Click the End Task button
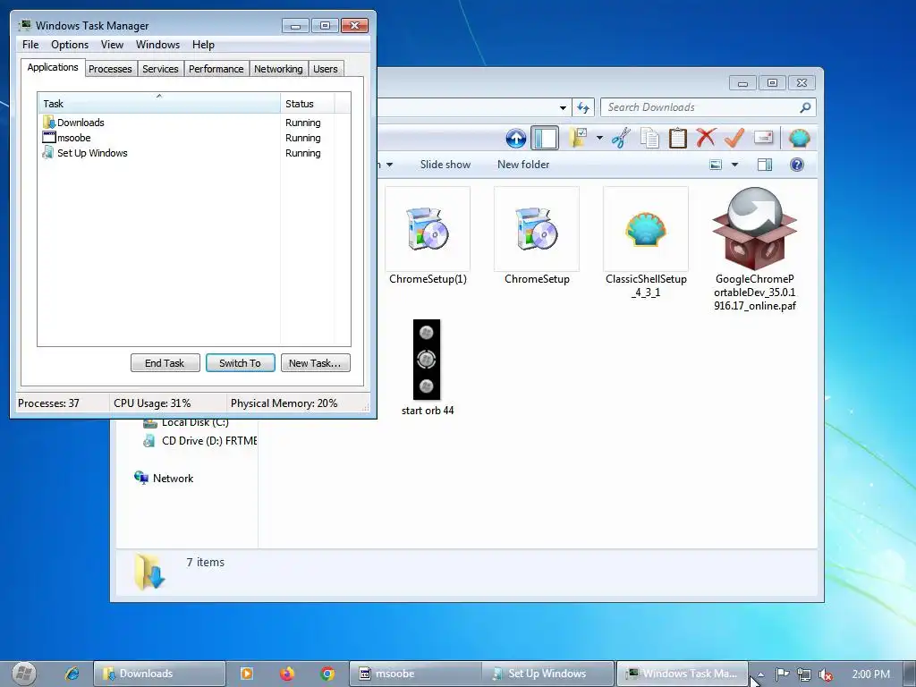 point(165,363)
